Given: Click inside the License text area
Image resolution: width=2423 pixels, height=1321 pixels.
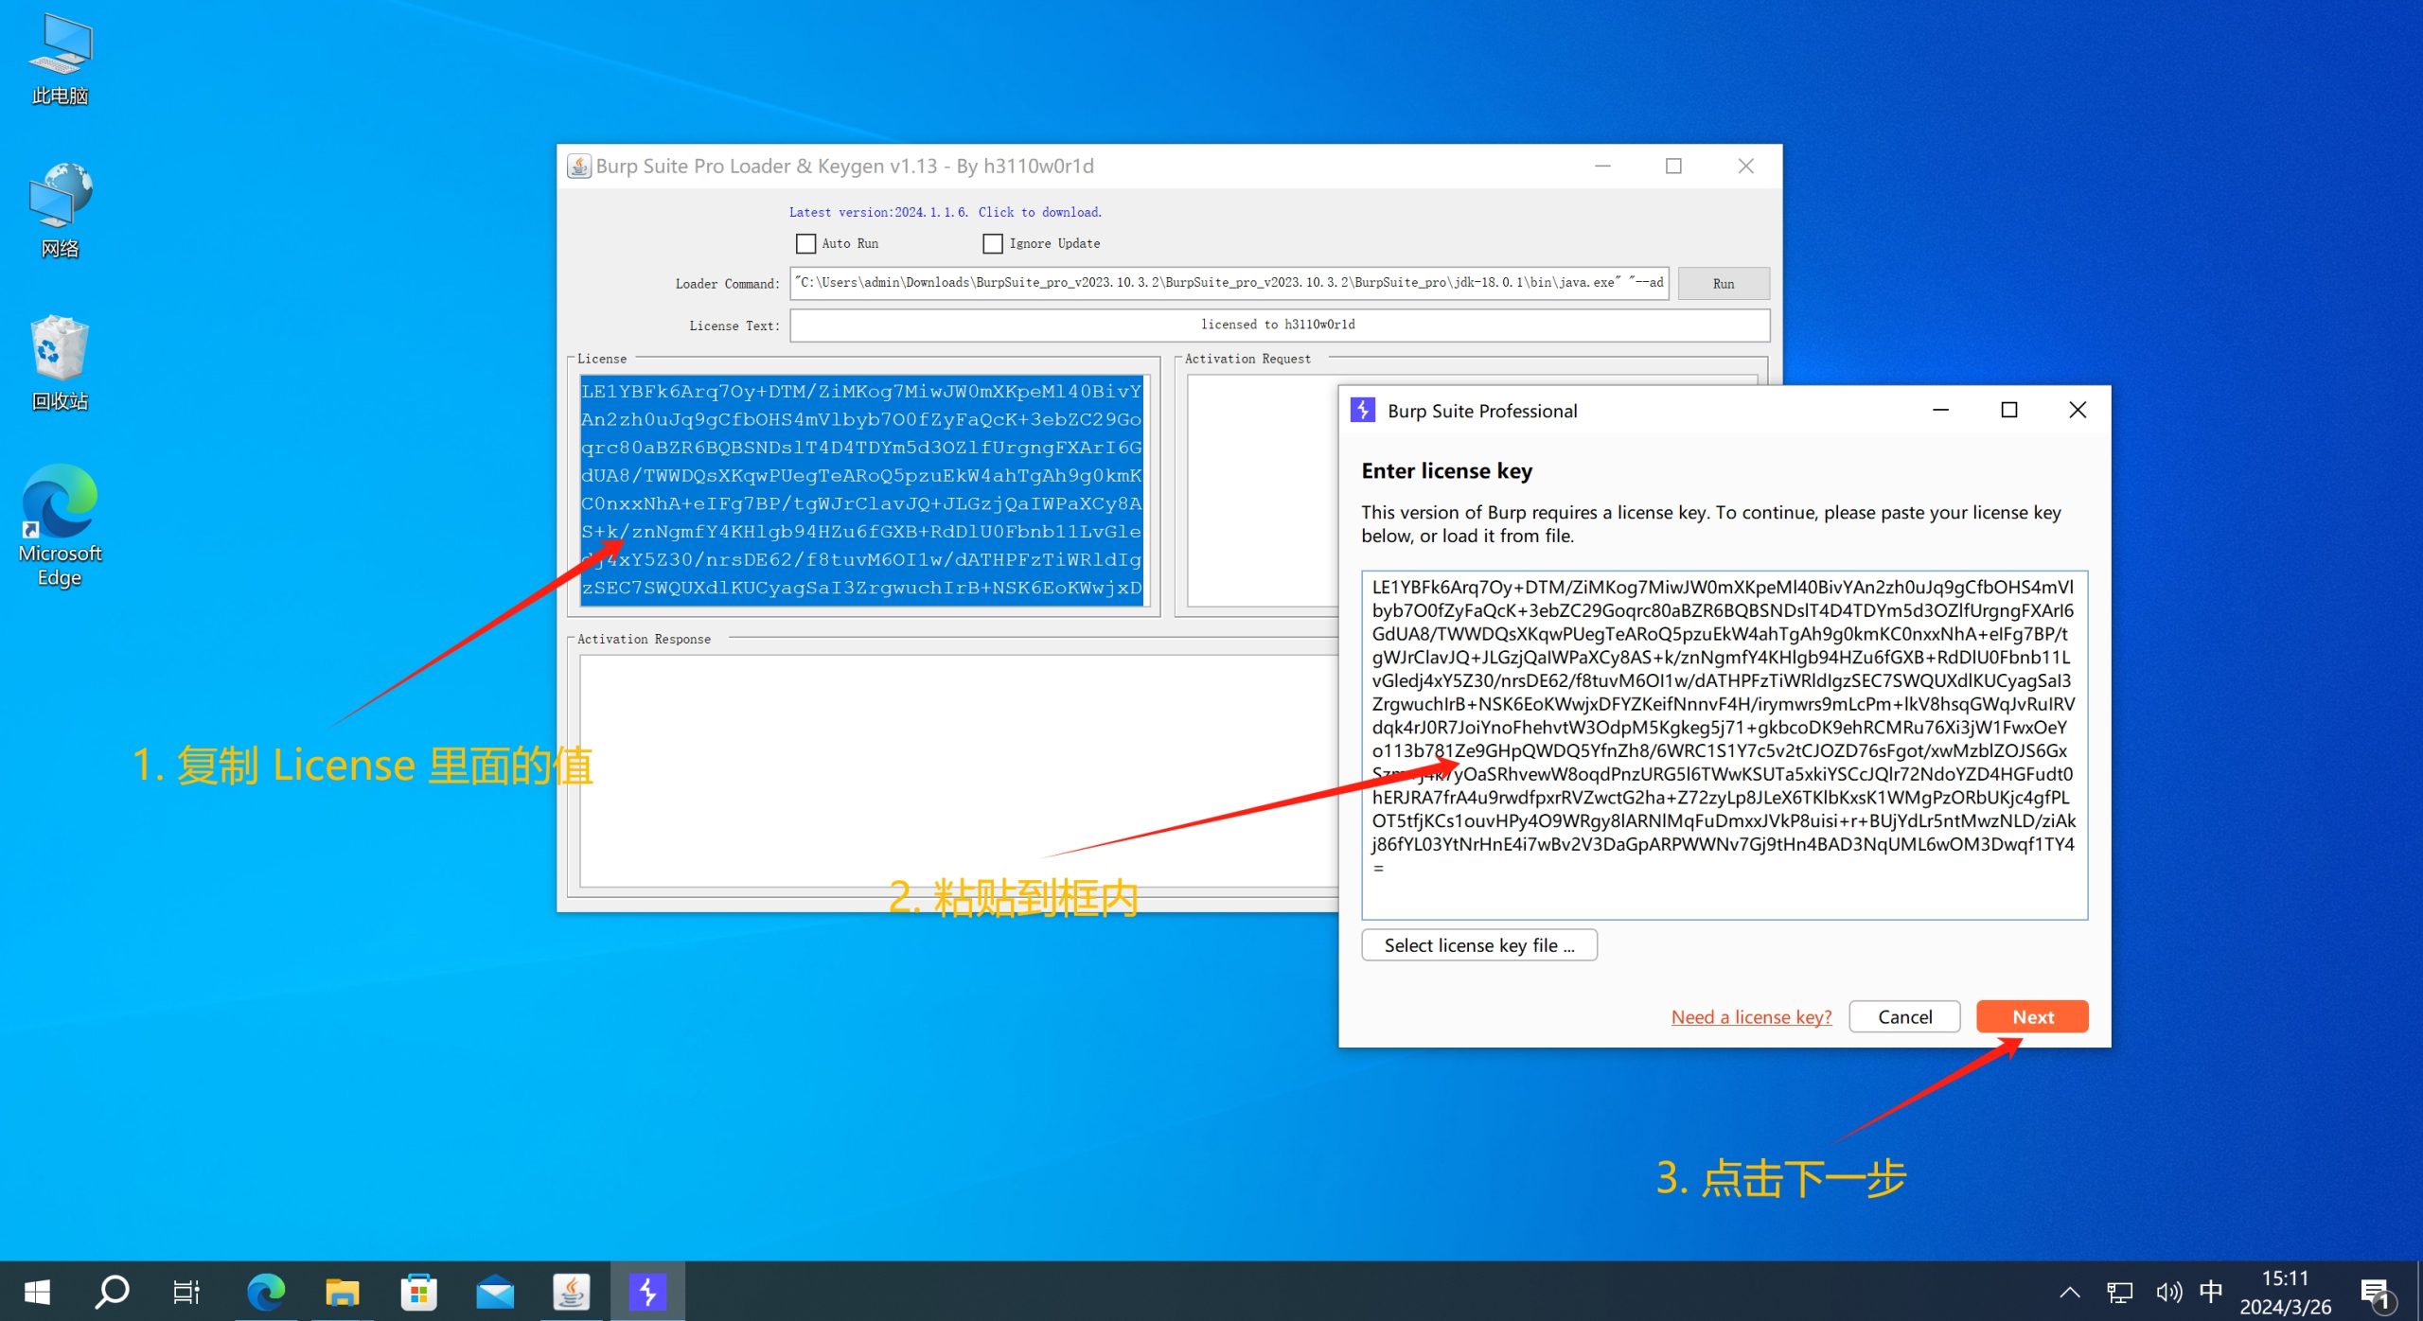Looking at the screenshot, I should tap(862, 489).
